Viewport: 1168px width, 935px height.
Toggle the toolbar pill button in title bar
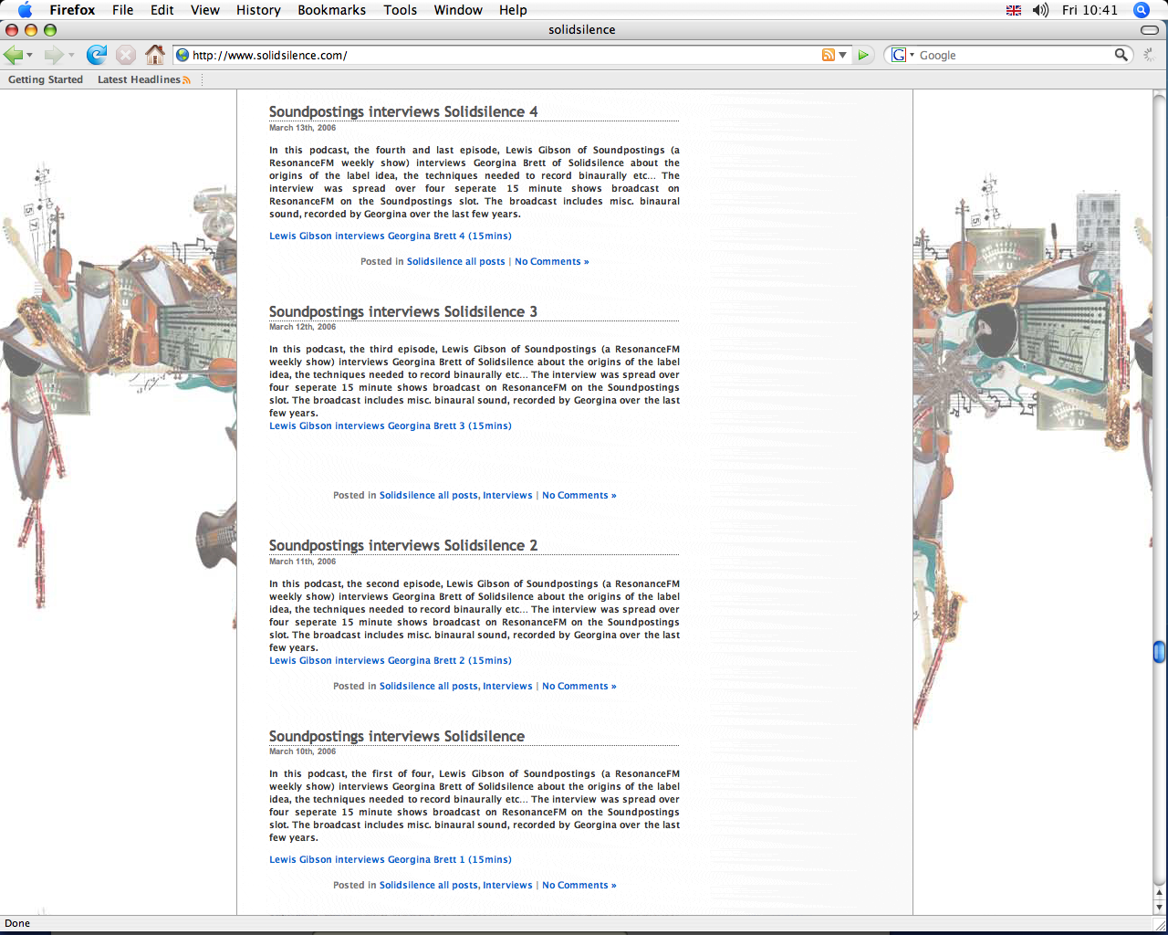point(1150,30)
